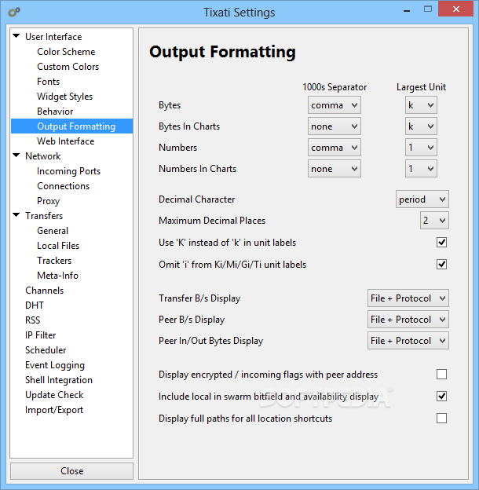This screenshot has width=479, height=490.
Task: Open Web Interface settings
Action: pos(66,141)
